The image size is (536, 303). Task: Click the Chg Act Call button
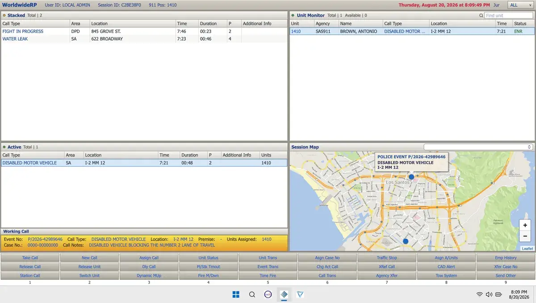click(x=327, y=266)
